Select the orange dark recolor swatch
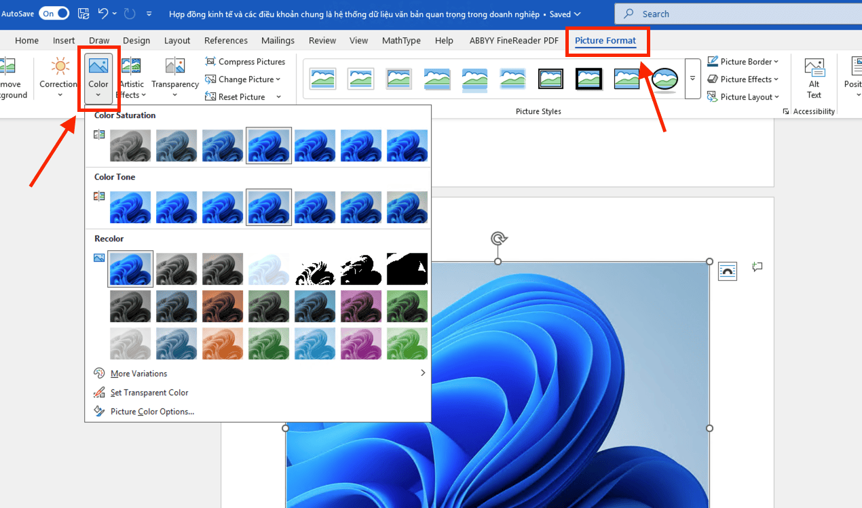Screen dimensions: 862x508 coord(223,307)
